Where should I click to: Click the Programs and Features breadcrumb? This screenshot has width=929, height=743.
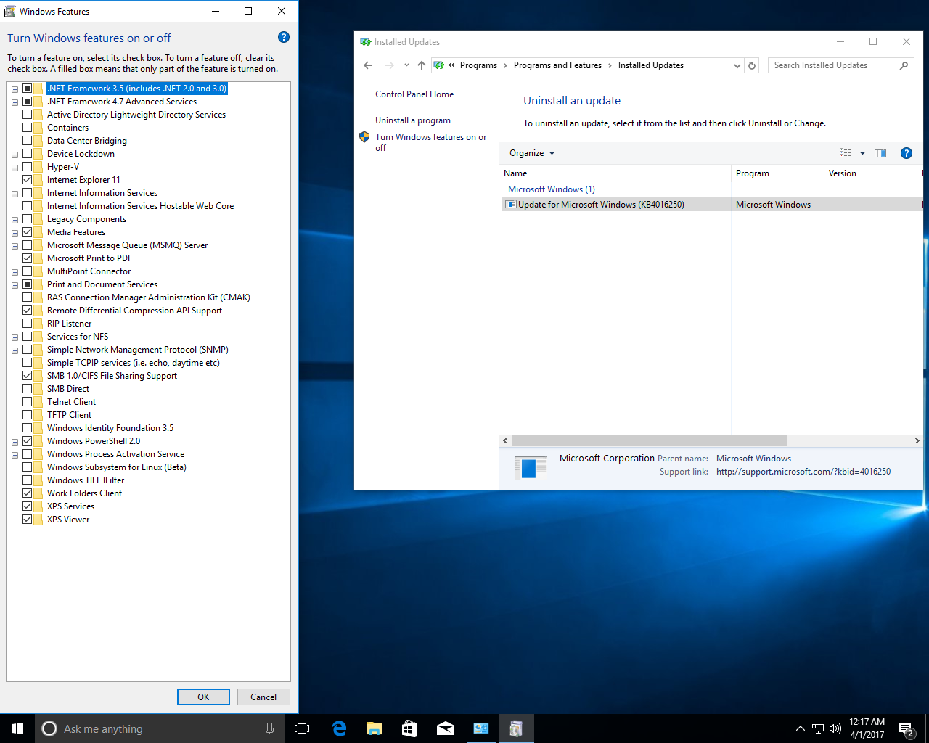coord(557,65)
